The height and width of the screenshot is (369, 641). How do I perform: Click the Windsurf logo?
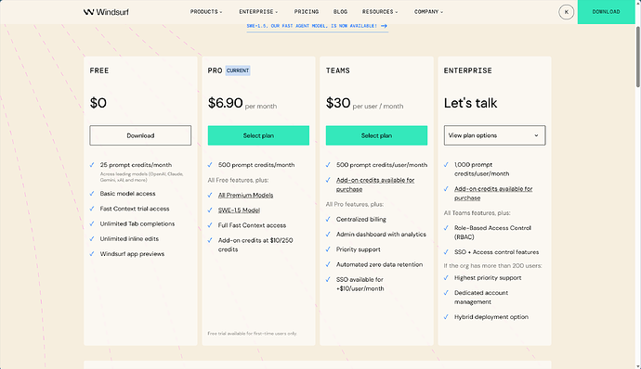[106, 12]
